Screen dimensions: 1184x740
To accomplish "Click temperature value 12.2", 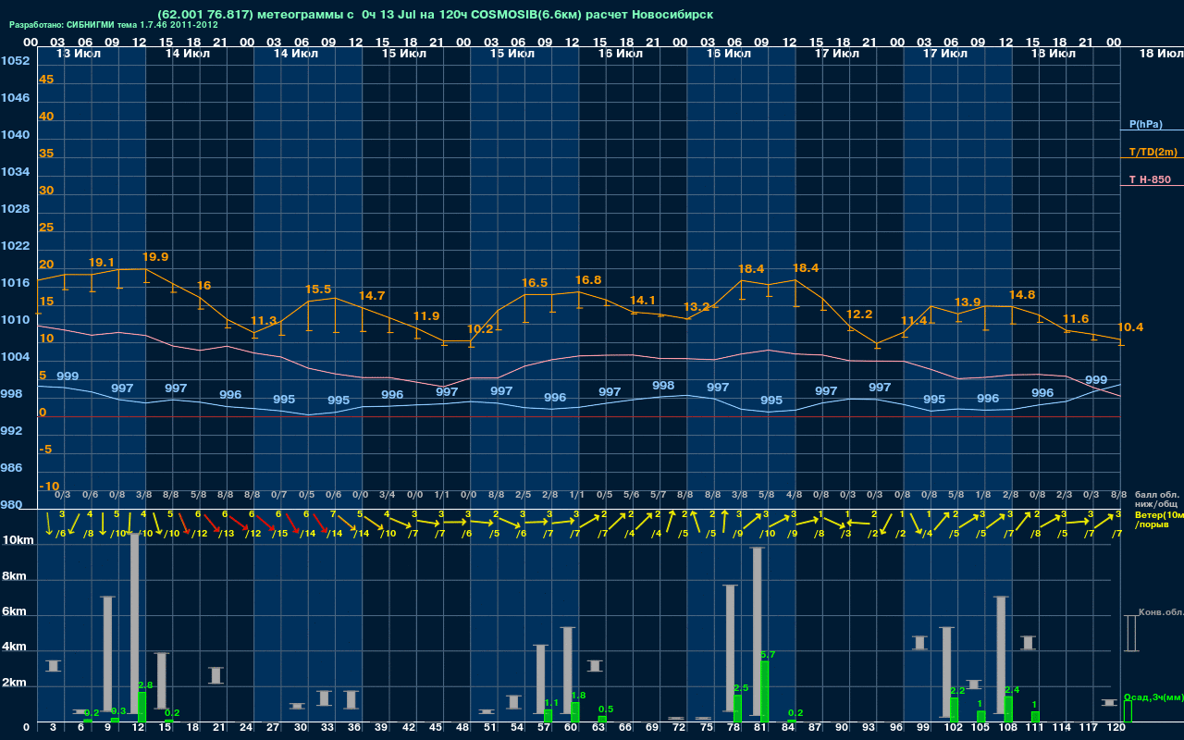I will (x=859, y=314).
